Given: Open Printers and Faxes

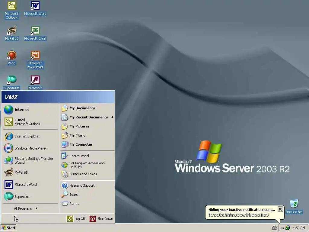Looking at the screenshot, I should (x=87, y=174).
